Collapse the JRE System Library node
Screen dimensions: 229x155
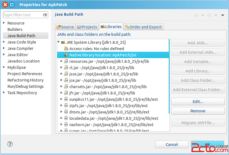[x=59, y=42]
